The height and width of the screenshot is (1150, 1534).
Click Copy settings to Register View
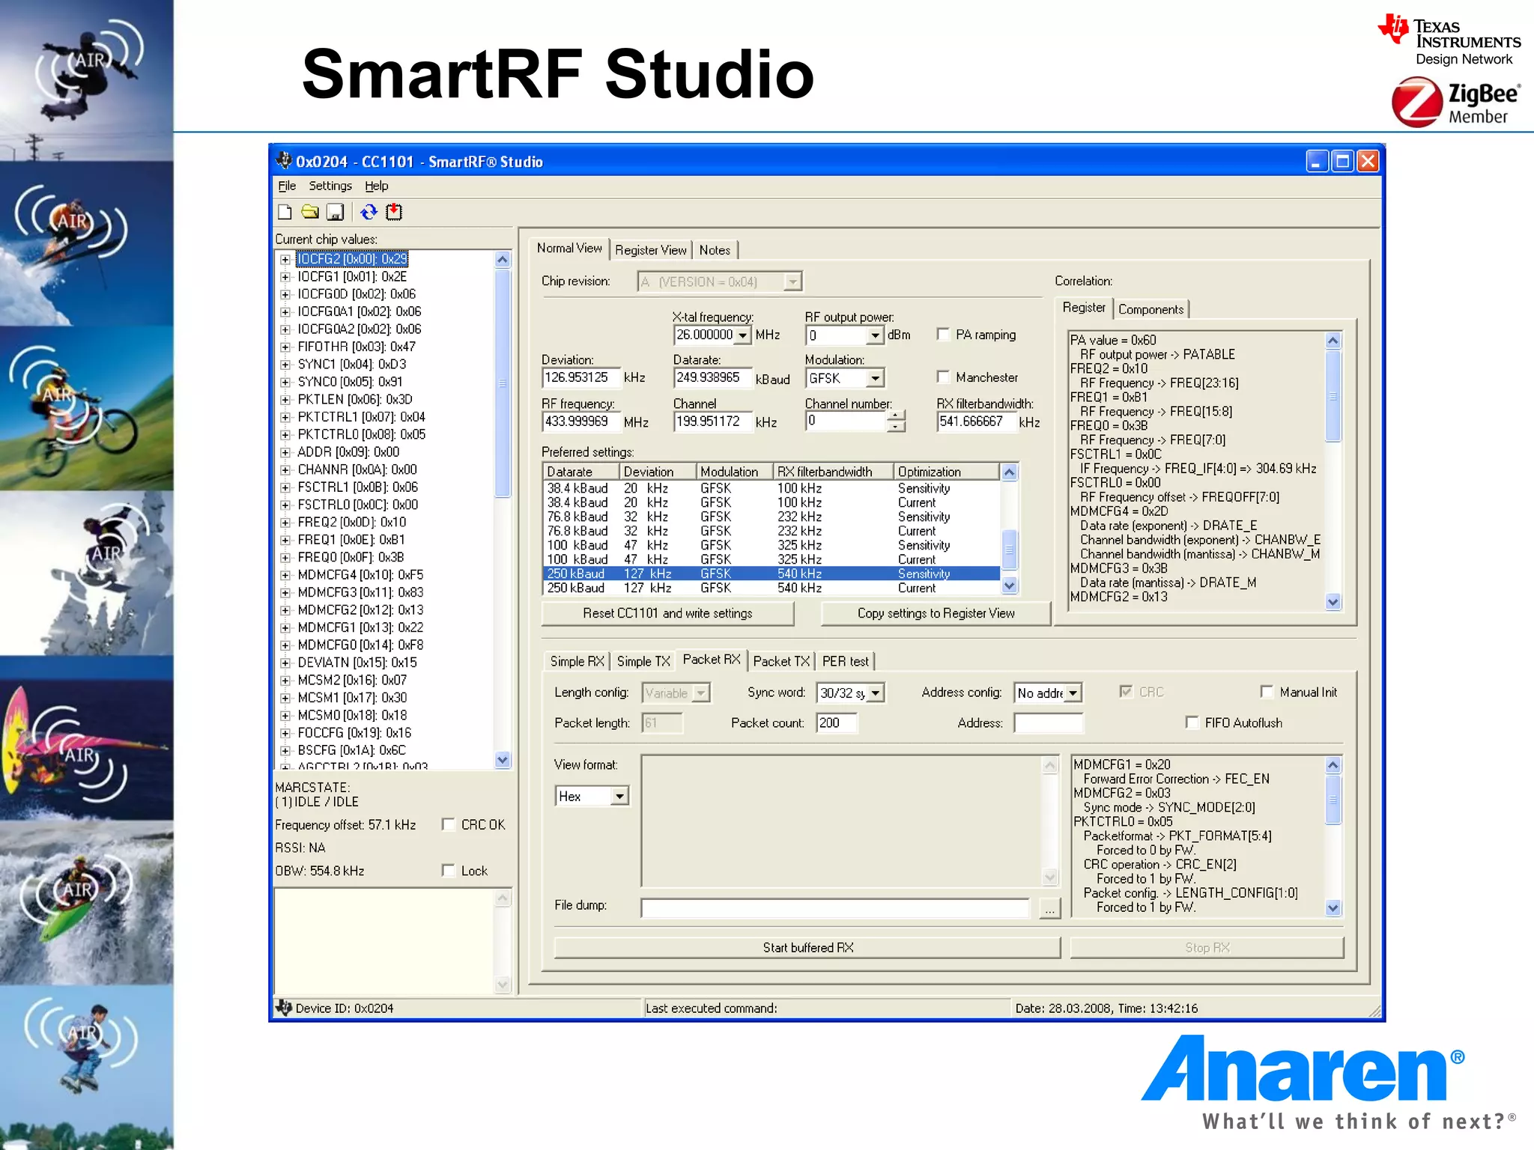pos(936,613)
